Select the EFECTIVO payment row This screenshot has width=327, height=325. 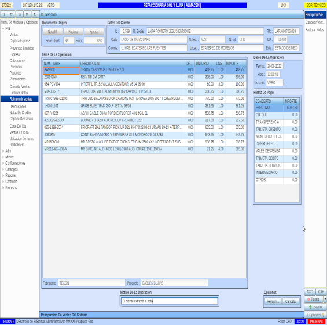pos(277,108)
